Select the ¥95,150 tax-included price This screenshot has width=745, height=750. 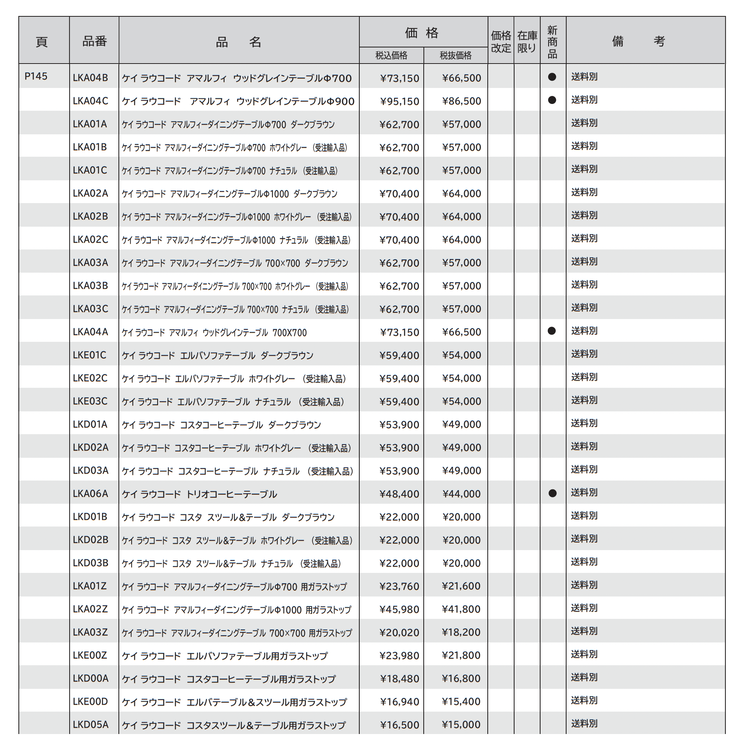click(399, 101)
